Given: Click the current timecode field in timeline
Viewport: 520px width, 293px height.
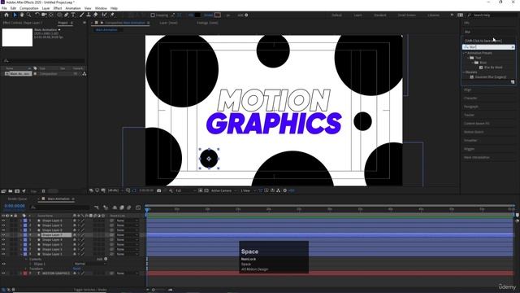Looking at the screenshot, I should click(x=15, y=206).
